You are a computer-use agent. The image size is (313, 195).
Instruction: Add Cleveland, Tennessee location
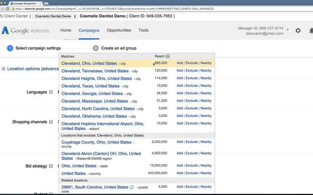179,70
